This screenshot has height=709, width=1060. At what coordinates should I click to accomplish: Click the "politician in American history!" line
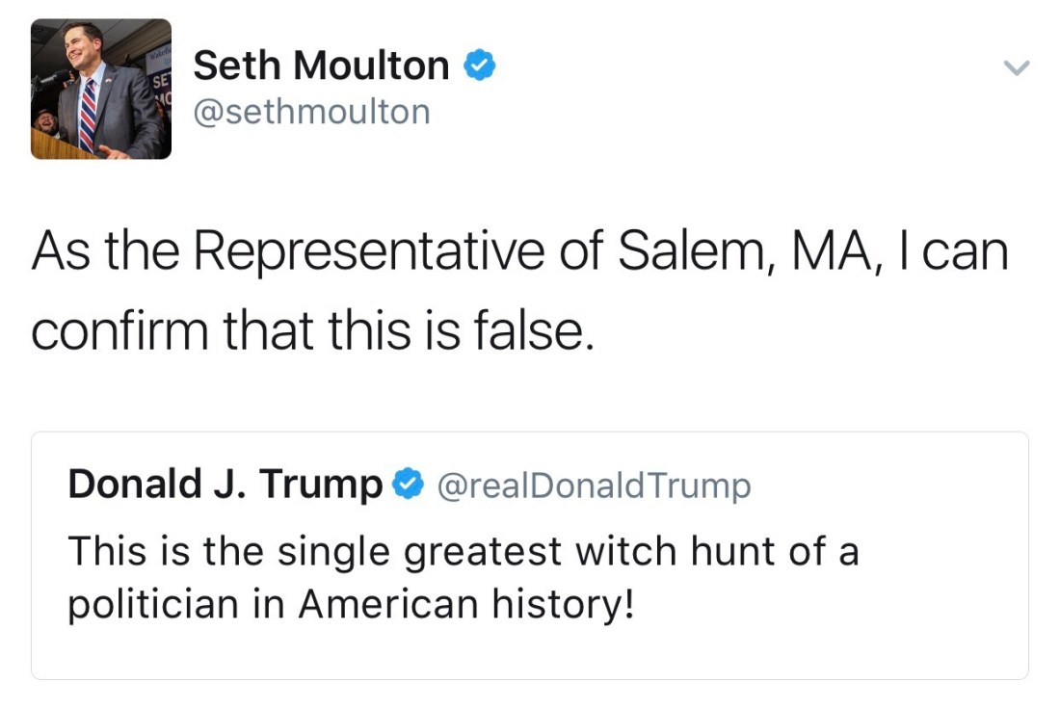351,605
